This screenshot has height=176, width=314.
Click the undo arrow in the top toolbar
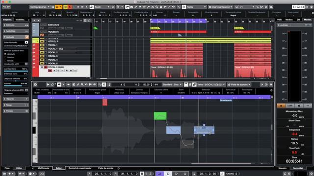point(4,7)
